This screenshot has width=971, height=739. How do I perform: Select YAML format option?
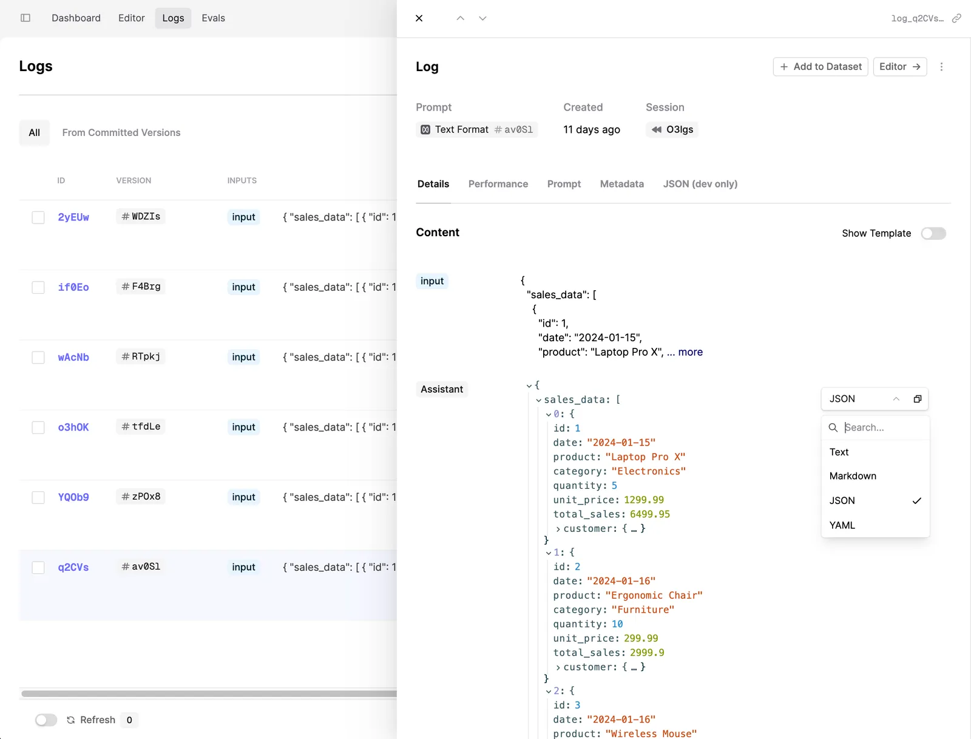coord(875,525)
